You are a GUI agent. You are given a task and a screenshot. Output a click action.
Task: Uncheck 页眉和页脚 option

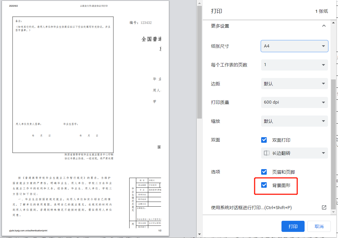point(264,172)
